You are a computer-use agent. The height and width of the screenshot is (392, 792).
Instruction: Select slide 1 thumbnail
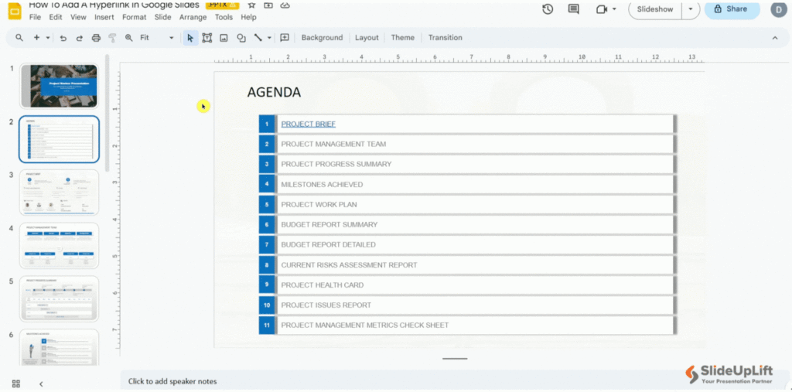click(x=59, y=85)
